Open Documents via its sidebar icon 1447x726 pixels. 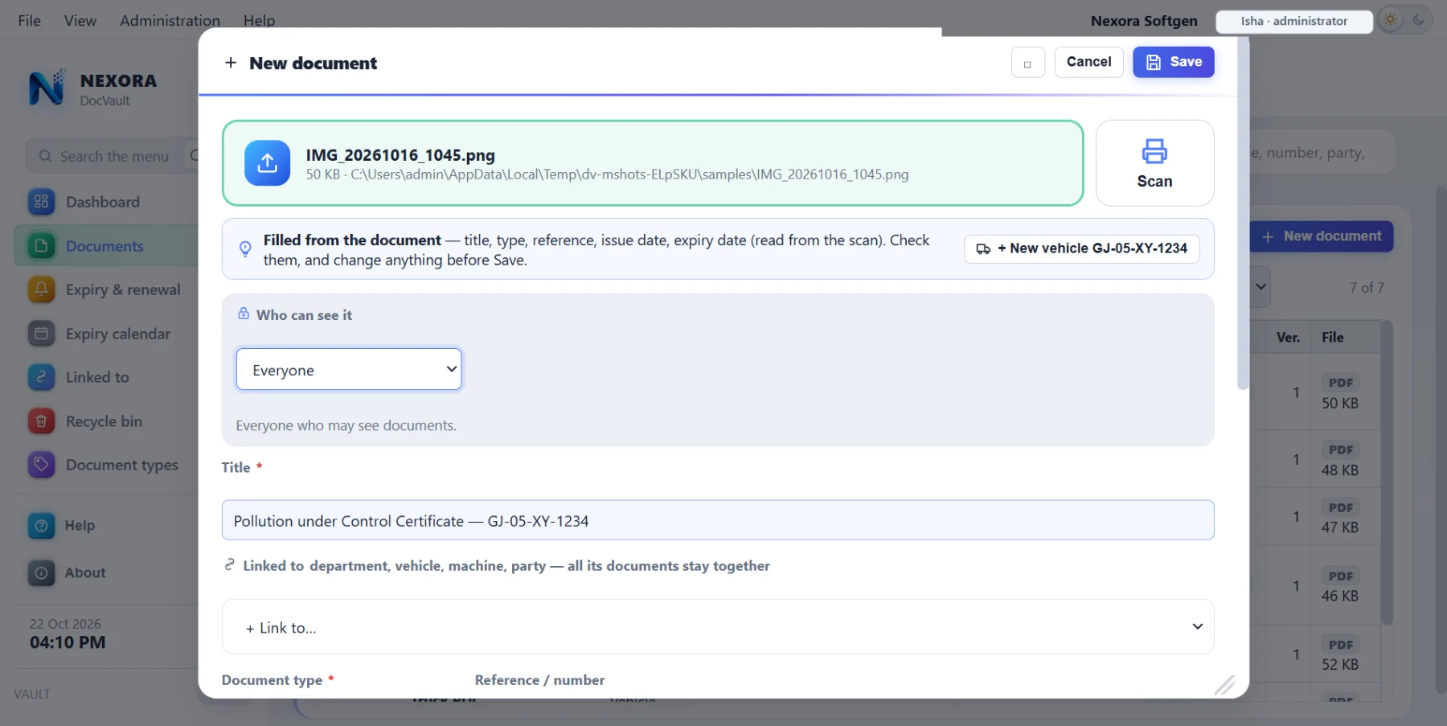(x=41, y=246)
